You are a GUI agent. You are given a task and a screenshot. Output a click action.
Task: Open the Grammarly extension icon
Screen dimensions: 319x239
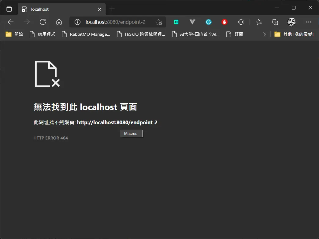(208, 22)
